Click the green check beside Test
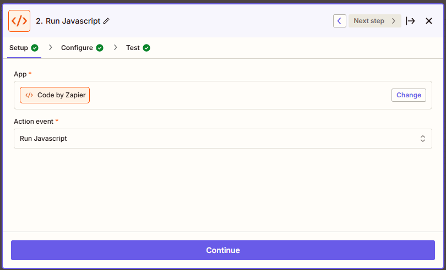Image resolution: width=446 pixels, height=270 pixels. [x=146, y=48]
